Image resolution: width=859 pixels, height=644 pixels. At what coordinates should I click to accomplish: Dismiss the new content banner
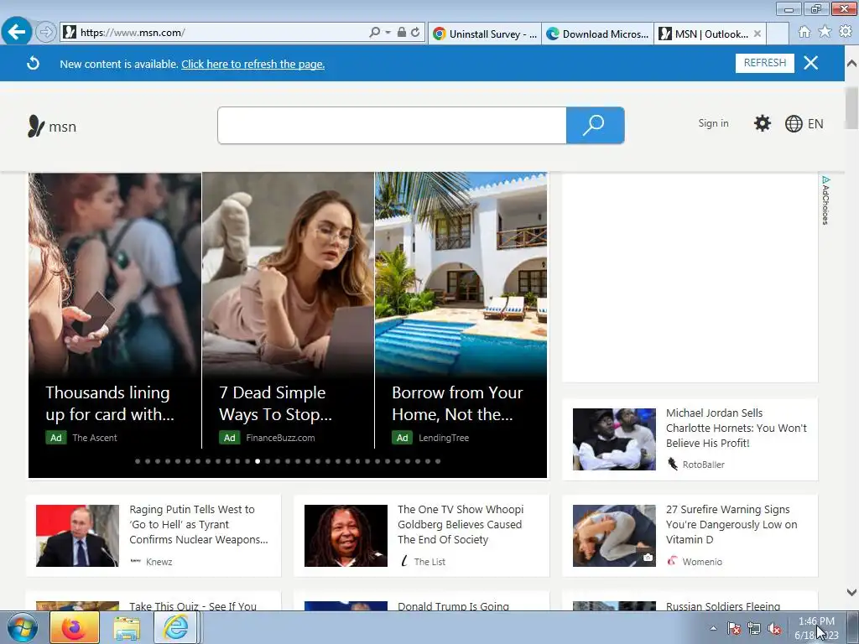click(x=811, y=63)
